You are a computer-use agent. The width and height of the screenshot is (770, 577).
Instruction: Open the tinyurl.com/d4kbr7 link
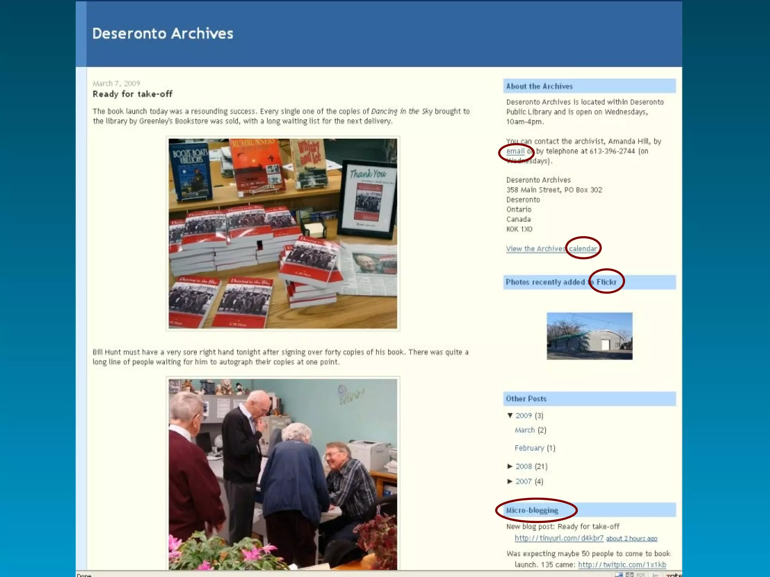559,538
